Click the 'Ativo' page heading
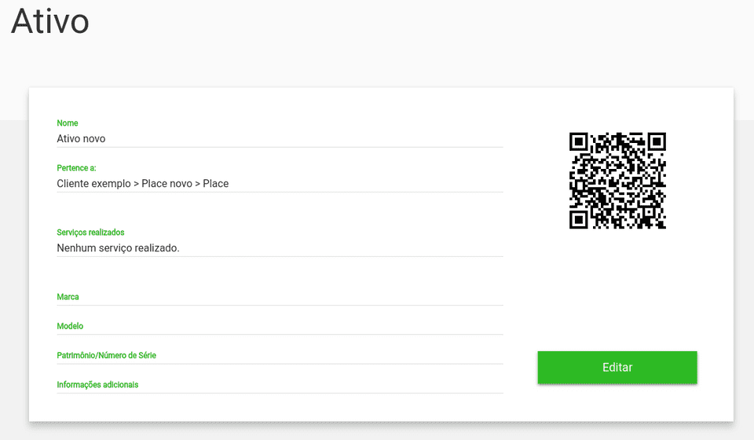Screen dimensions: 754x440 pos(49,21)
